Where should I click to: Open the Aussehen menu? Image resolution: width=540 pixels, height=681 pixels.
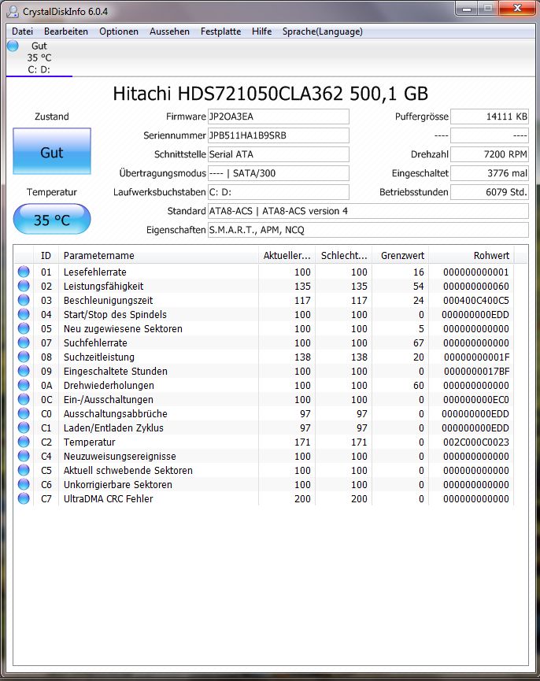(x=169, y=31)
